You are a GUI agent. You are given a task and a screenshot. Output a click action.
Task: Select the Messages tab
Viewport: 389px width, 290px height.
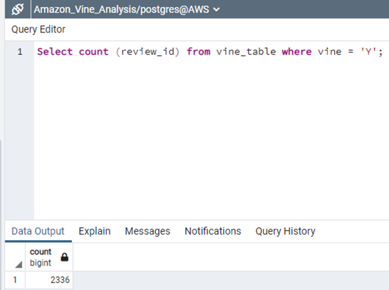coord(147,231)
